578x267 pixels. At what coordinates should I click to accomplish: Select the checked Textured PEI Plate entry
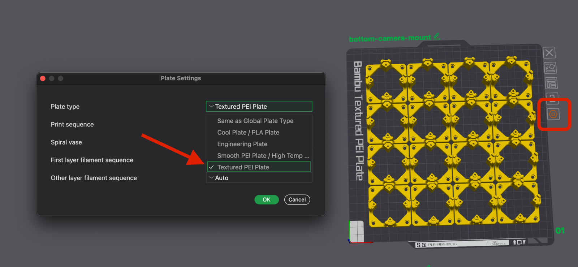coord(243,167)
